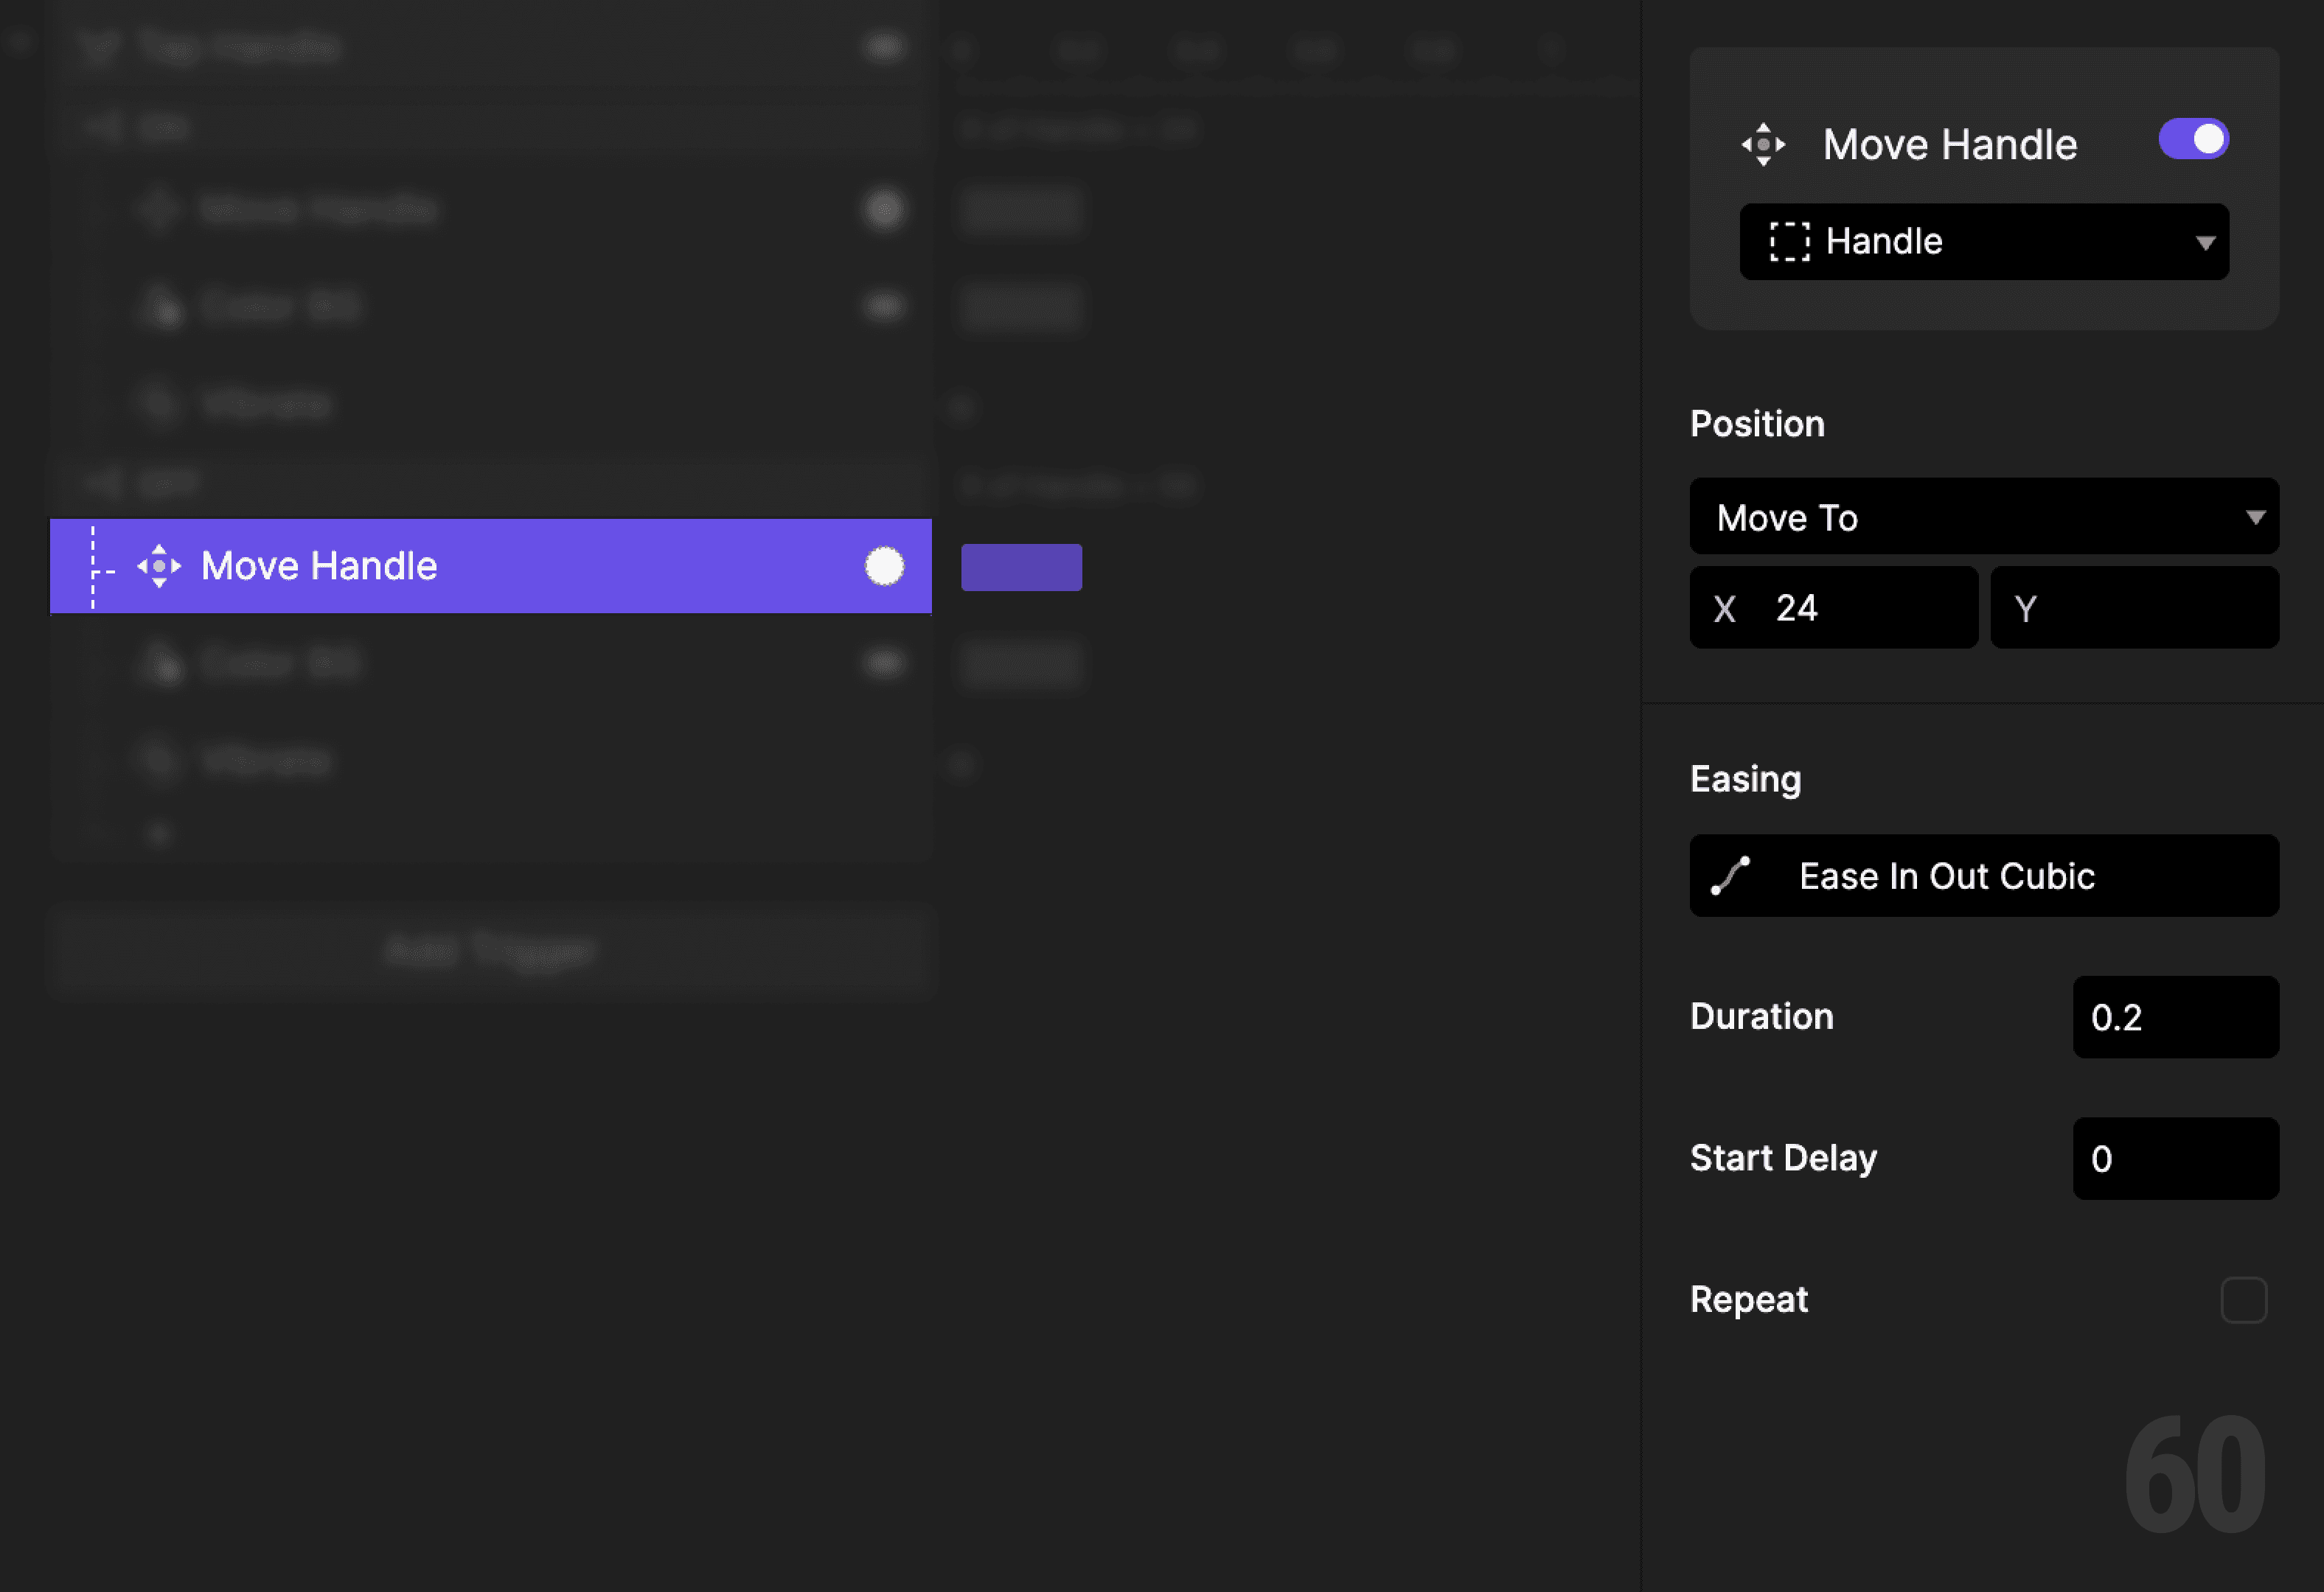Change the Duration value of 0.2
This screenshot has width=2324, height=1592.
[2176, 1017]
